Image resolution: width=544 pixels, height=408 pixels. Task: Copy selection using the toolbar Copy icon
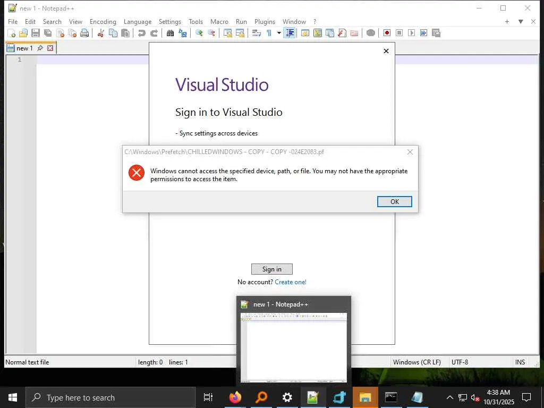(113, 33)
